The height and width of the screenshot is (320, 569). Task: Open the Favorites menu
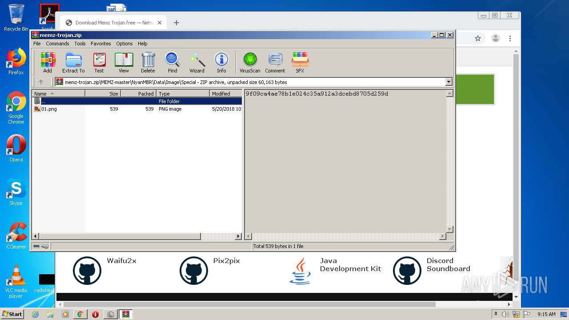(x=101, y=44)
